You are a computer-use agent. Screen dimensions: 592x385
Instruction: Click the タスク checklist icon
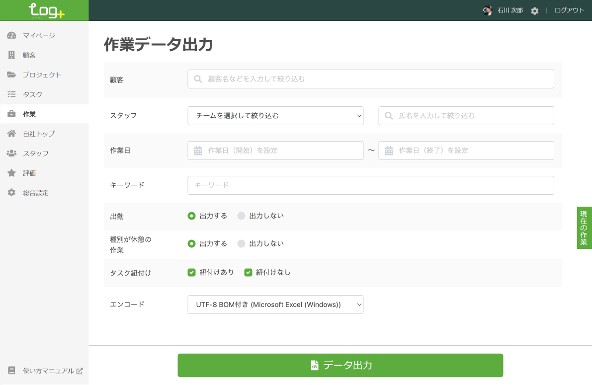click(11, 94)
